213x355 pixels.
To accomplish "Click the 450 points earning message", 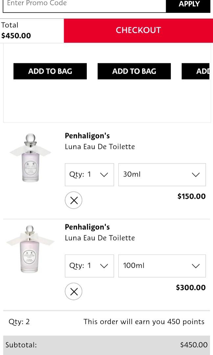I will click(144, 321).
